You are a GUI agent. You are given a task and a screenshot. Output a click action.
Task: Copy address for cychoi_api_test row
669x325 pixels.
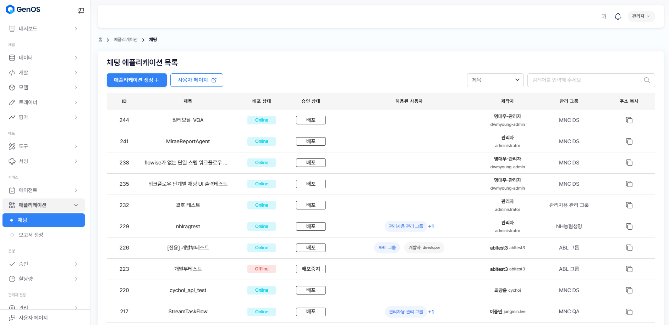[x=629, y=291]
